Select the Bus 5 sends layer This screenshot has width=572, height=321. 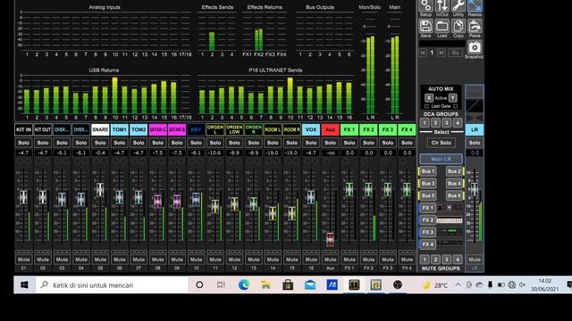tap(427, 196)
